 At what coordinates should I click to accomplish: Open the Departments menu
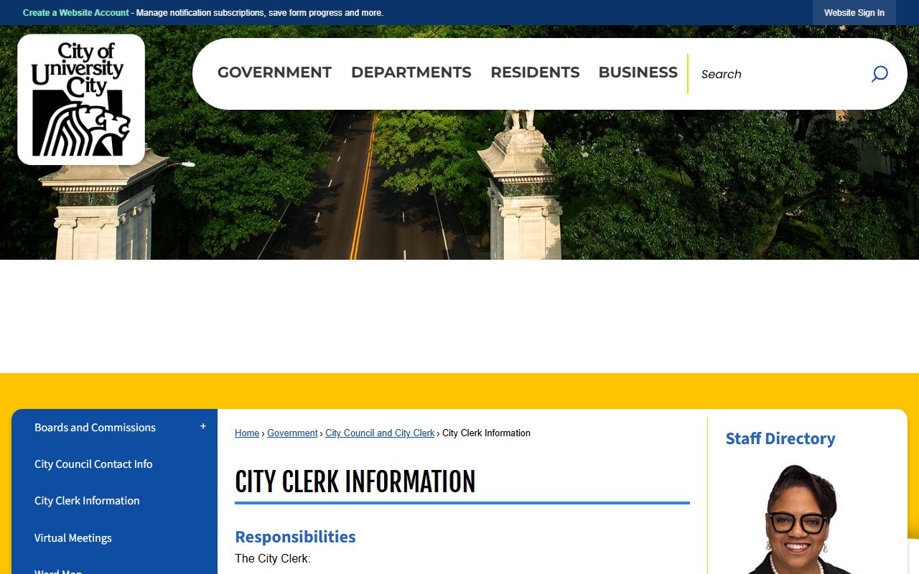(411, 72)
